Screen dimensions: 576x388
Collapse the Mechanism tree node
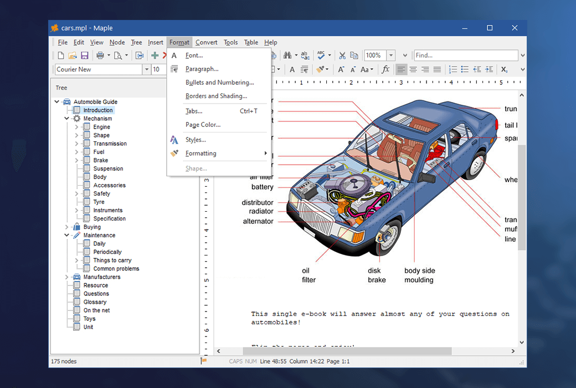point(66,119)
